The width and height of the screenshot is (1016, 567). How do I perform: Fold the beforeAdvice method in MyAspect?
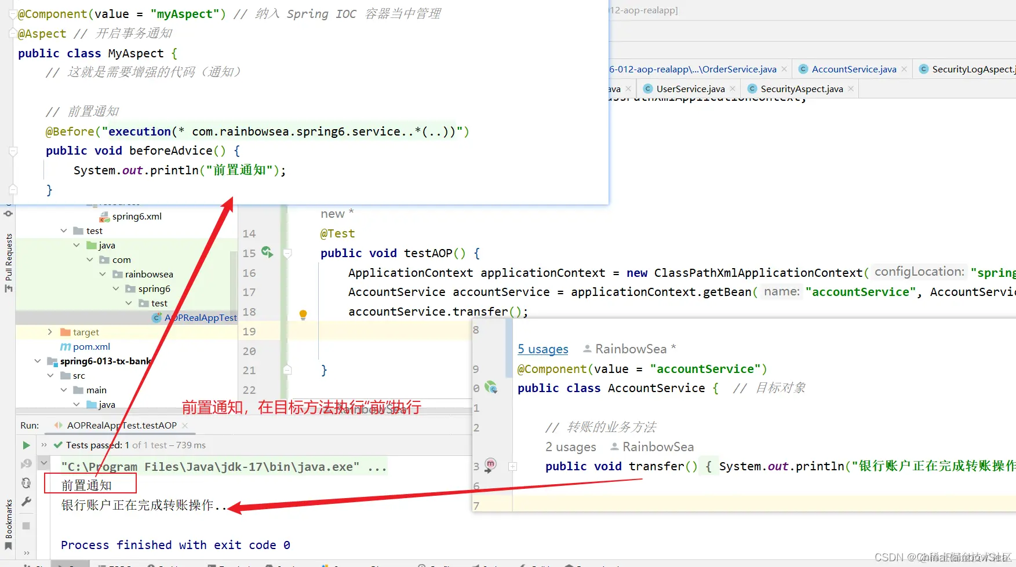tap(13, 151)
